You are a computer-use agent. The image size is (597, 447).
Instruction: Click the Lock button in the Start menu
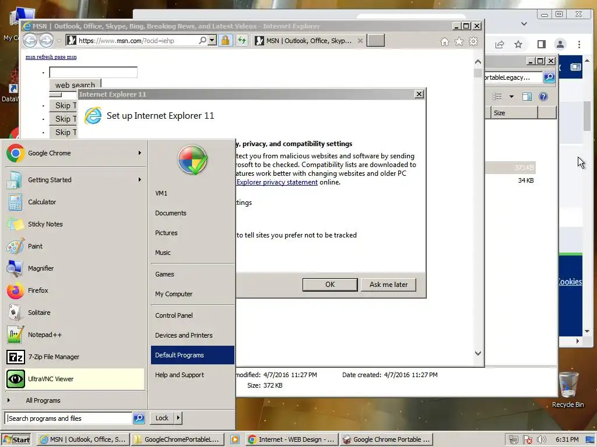pos(162,418)
